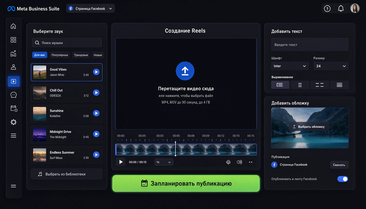This screenshot has height=209, width=366.
Task: Click the two-line collapse icon at sidebar bottom
Action: [x=14, y=186]
